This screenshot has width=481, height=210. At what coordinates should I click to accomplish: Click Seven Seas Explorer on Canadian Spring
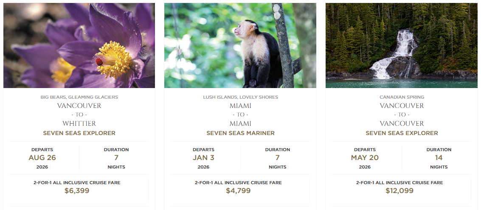point(402,133)
